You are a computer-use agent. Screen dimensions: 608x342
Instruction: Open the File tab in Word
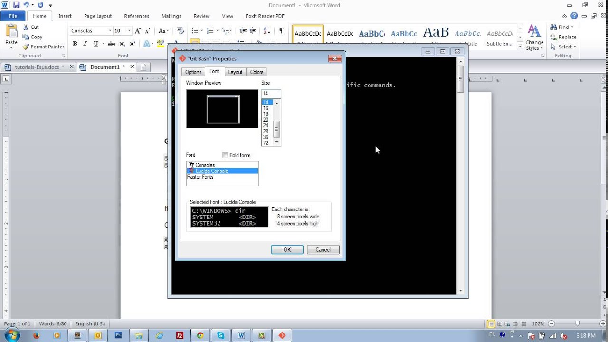(13, 16)
